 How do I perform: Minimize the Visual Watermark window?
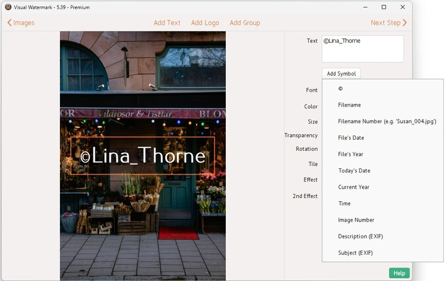pyautogui.click(x=365, y=7)
